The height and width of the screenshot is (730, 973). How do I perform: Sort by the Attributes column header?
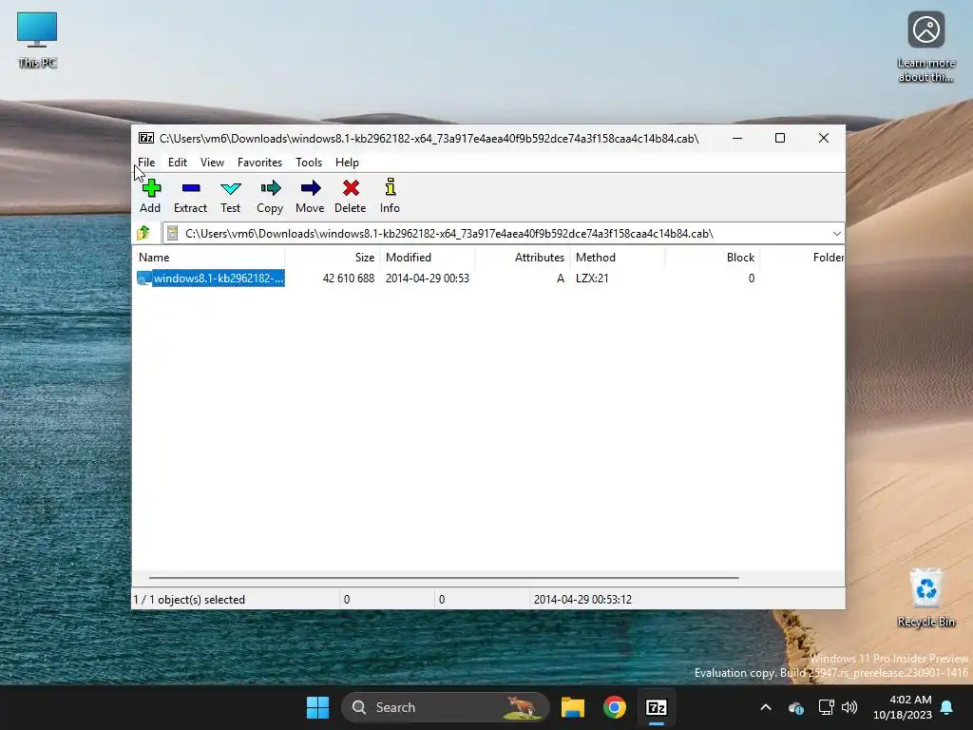coord(523,257)
